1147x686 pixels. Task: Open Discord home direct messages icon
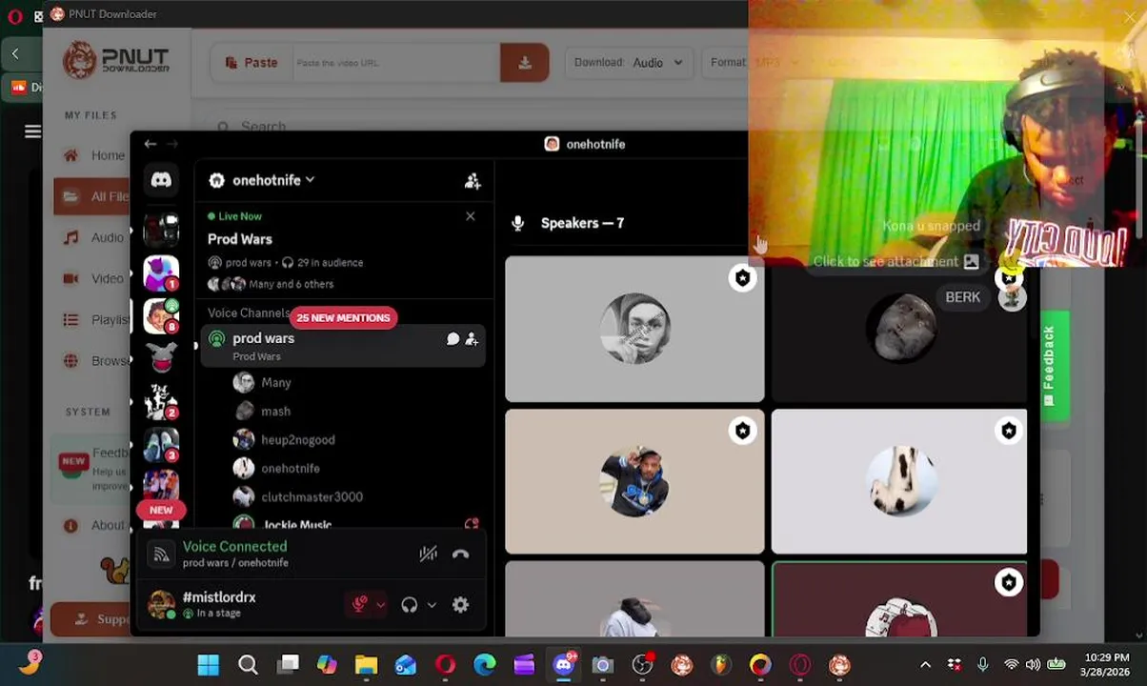click(x=161, y=180)
